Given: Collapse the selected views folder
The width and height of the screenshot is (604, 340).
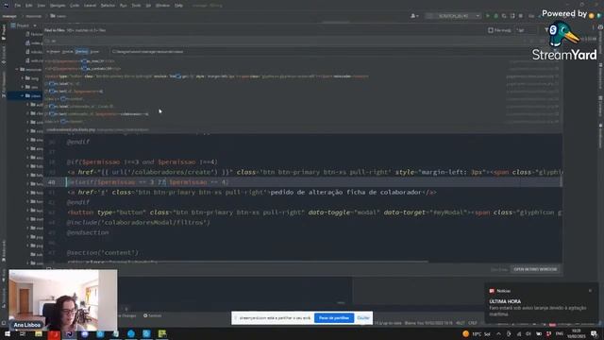Looking at the screenshot, I should coord(23,95).
